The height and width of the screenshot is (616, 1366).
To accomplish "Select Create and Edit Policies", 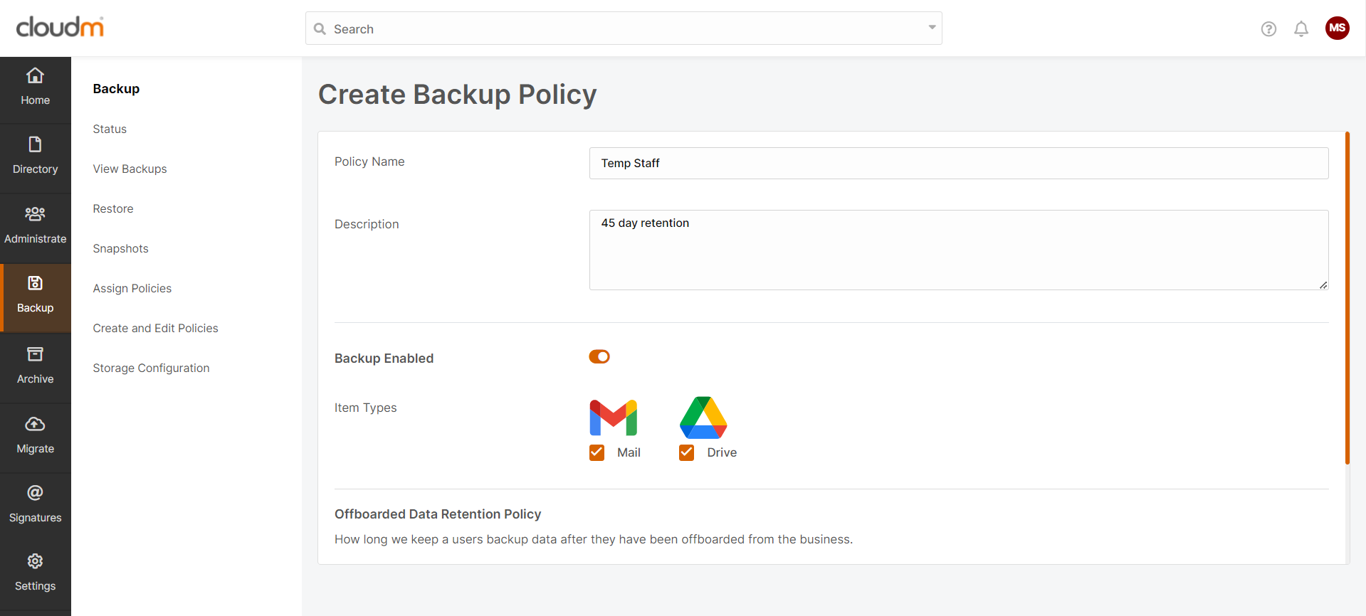I will click(155, 329).
